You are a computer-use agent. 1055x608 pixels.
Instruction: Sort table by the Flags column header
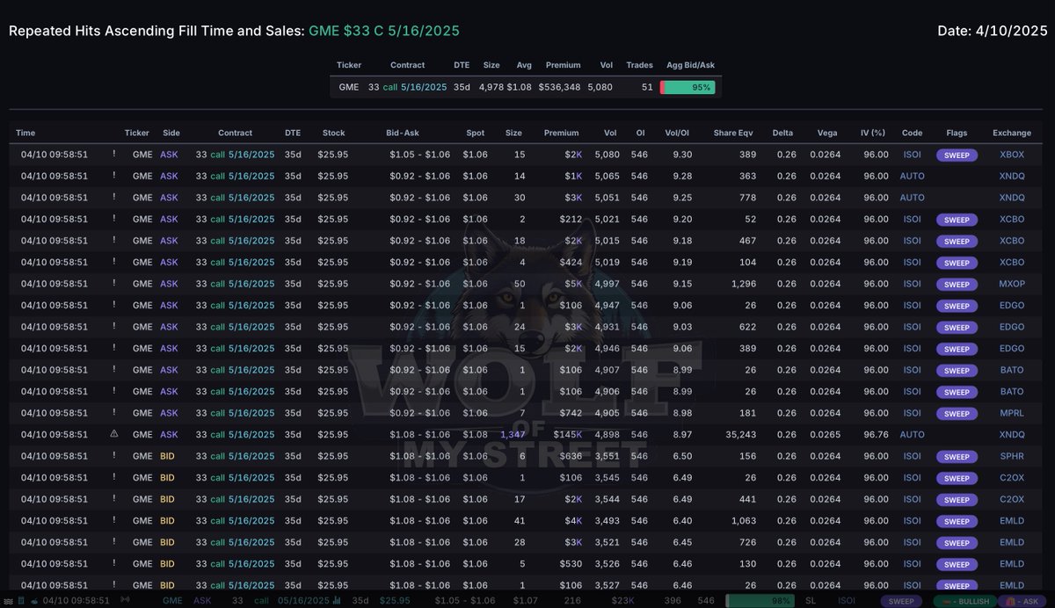(957, 133)
